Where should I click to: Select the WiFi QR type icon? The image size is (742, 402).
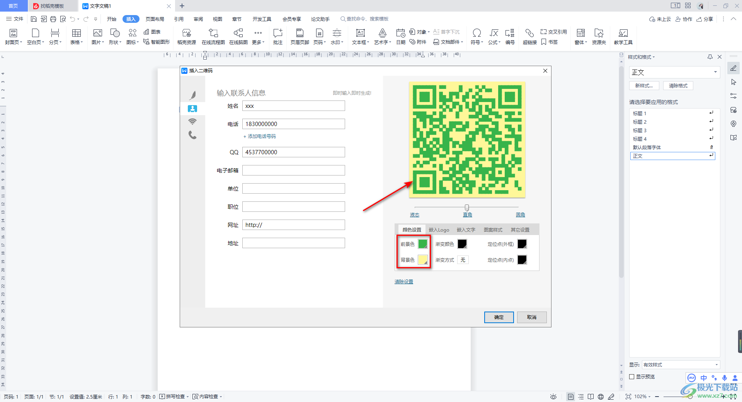pos(192,121)
